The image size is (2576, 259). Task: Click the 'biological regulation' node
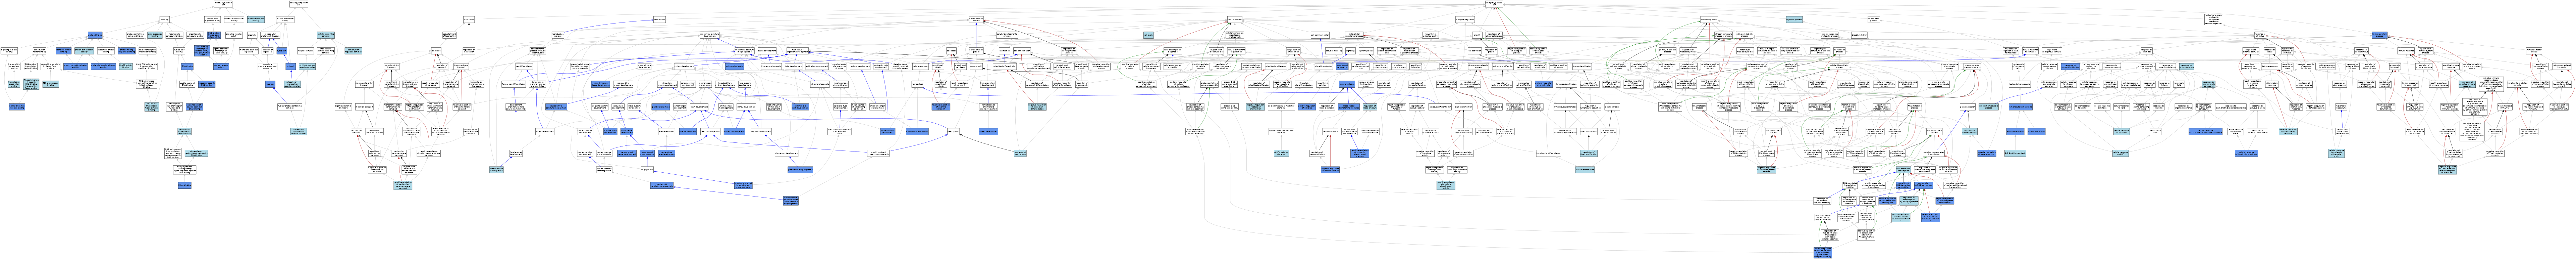point(1465,19)
